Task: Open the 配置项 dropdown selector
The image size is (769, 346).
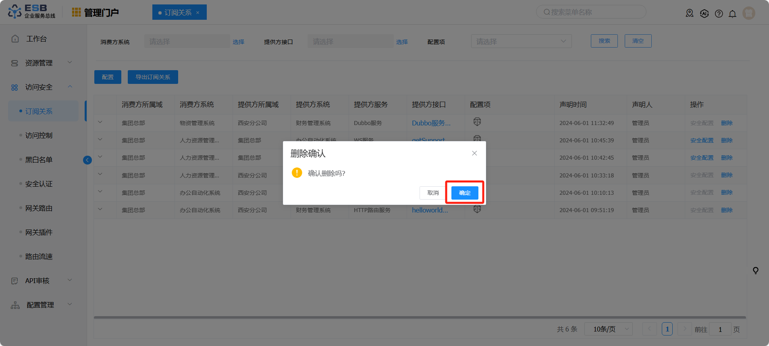Action: pyautogui.click(x=521, y=41)
